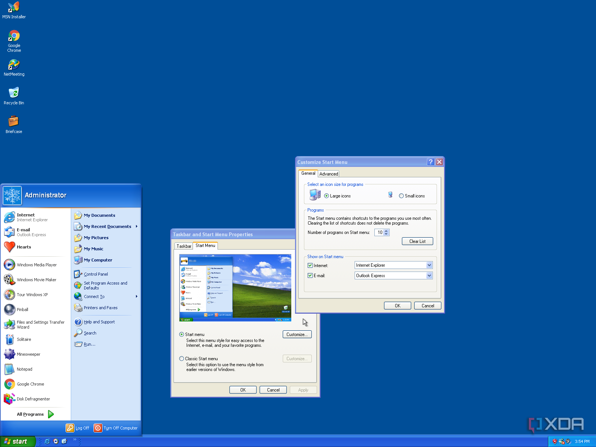Select the Start menu style radio button
Screen dimensions: 596x447
tap(181, 335)
